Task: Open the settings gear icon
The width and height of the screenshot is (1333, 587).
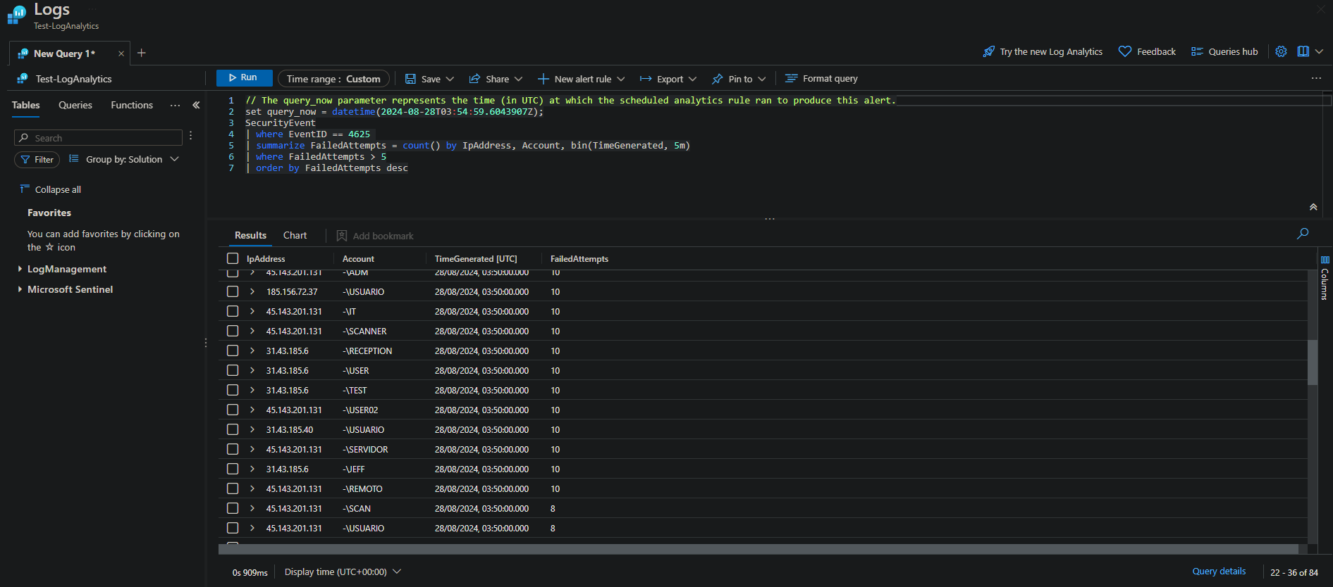Action: (1282, 51)
